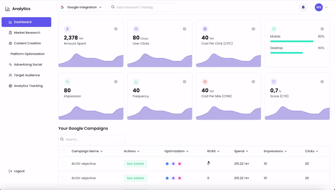Click the pink optimization dot in first row
The image size is (335, 190).
179,164
